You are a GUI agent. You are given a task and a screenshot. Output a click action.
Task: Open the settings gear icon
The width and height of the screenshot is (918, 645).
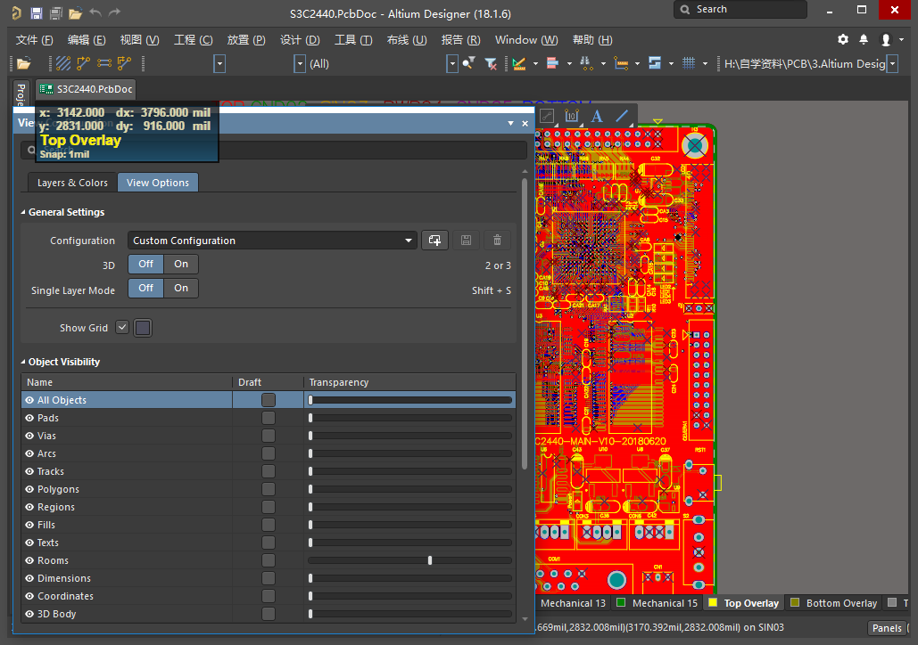point(843,39)
